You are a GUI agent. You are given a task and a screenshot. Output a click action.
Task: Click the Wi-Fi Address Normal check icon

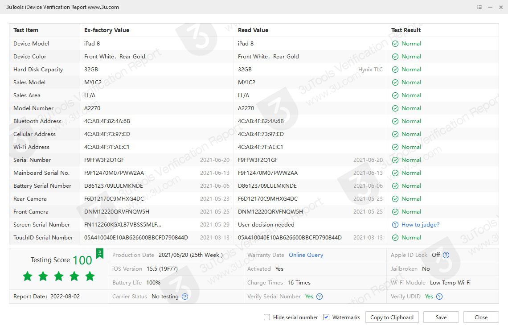click(395, 147)
